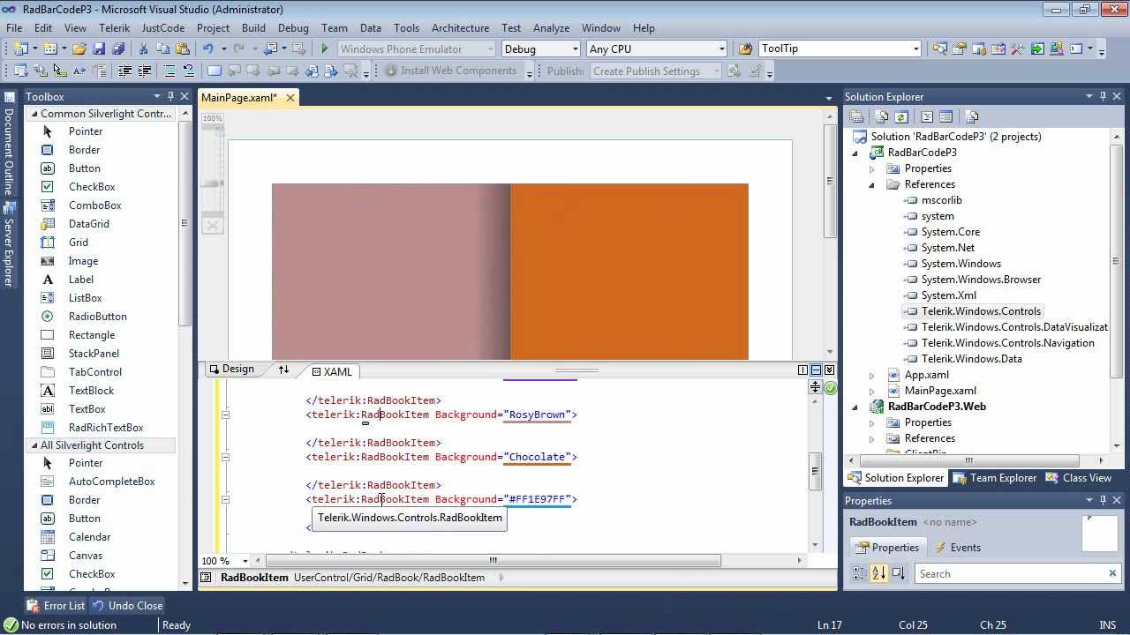Click the Paste clipboard icon

click(183, 49)
